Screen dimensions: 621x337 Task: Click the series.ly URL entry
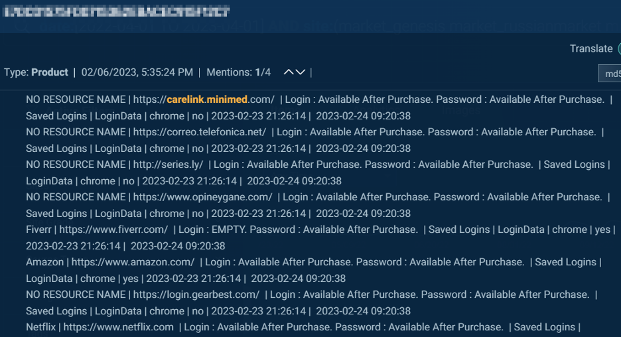point(168,165)
